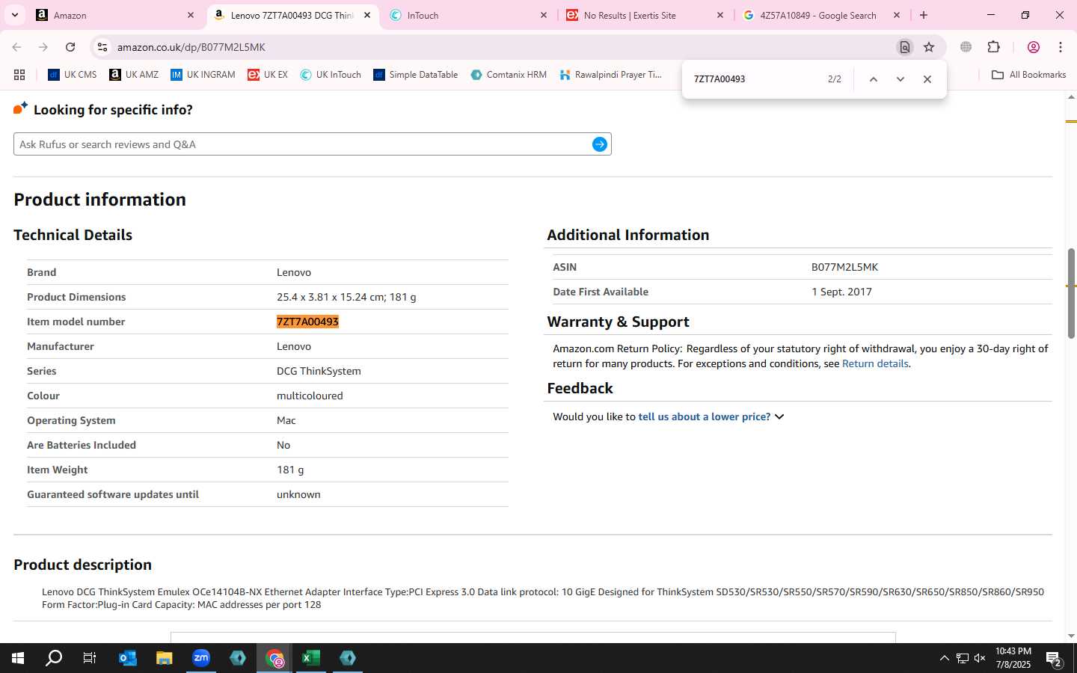Open Task View on taskbar
Viewport: 1077px width, 673px height.
point(90,658)
